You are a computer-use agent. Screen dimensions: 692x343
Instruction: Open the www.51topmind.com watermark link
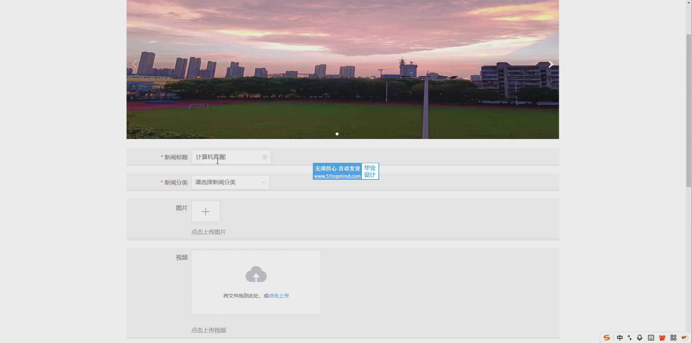tap(337, 176)
